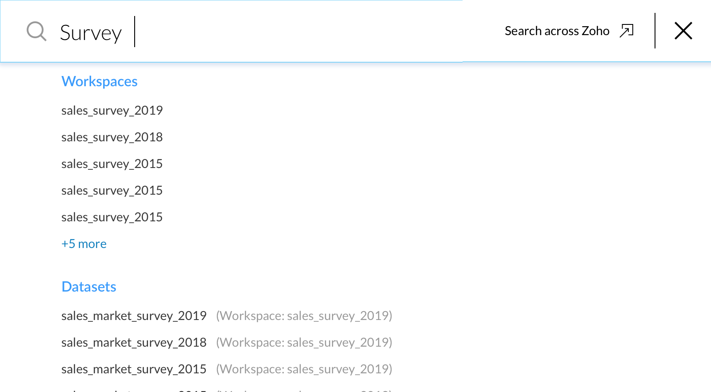
Task: Expand workspaces with +5 more
Action: [x=84, y=244]
